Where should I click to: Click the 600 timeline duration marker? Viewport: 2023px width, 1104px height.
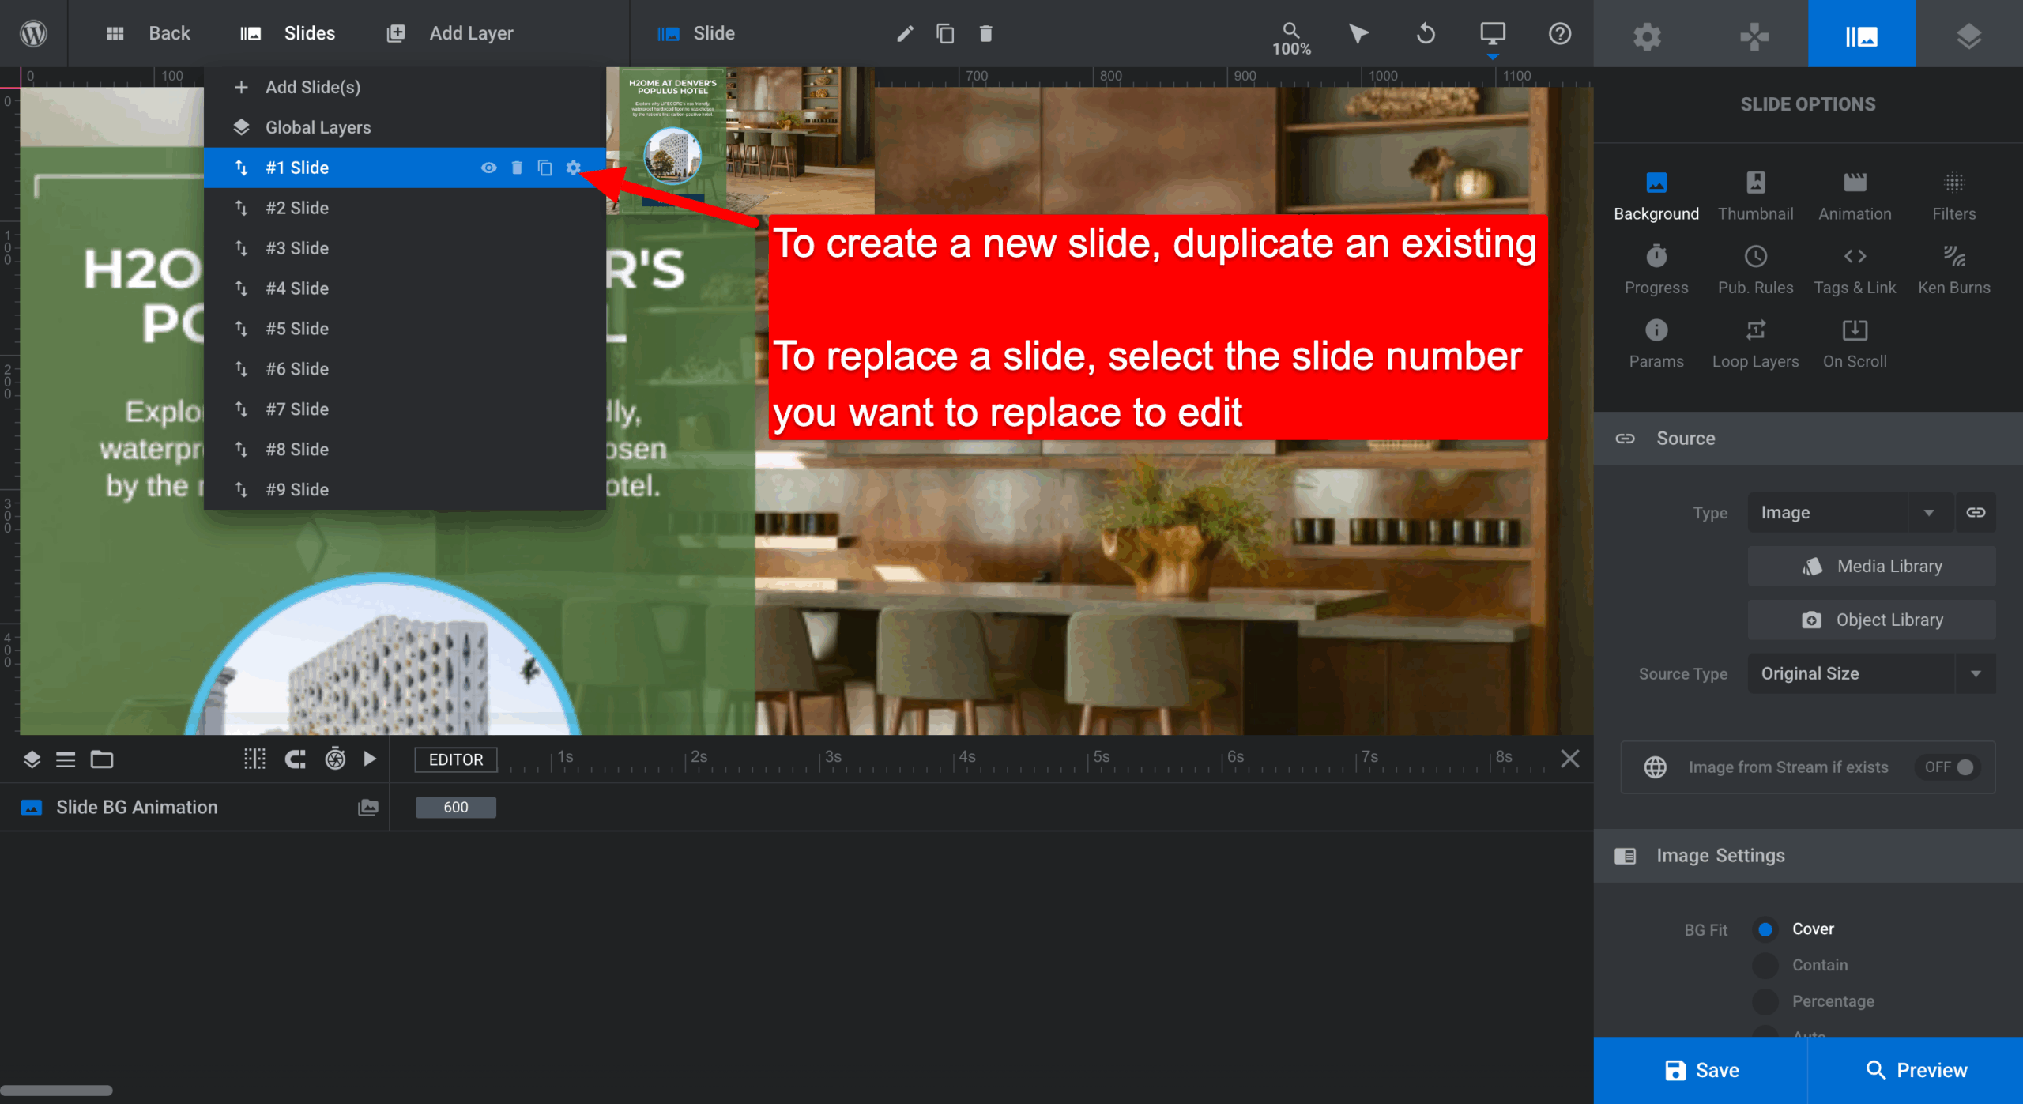455,807
